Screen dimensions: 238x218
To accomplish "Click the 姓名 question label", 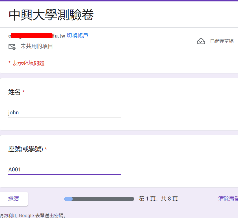I will (14, 92).
